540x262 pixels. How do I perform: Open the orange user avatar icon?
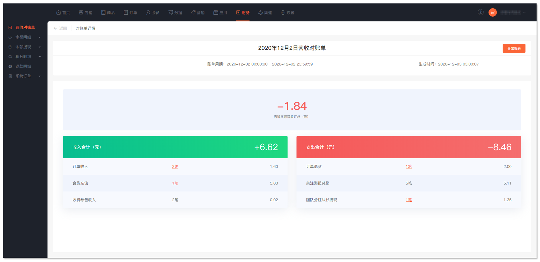pos(492,12)
